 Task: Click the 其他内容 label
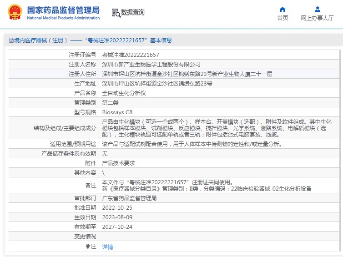[x=85, y=173]
